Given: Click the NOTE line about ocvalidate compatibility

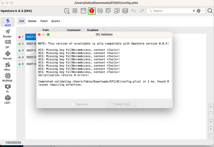Looking at the screenshot, I should [x=104, y=44].
